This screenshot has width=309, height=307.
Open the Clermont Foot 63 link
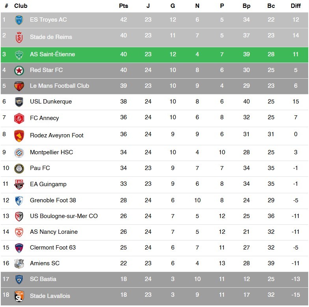53,248
